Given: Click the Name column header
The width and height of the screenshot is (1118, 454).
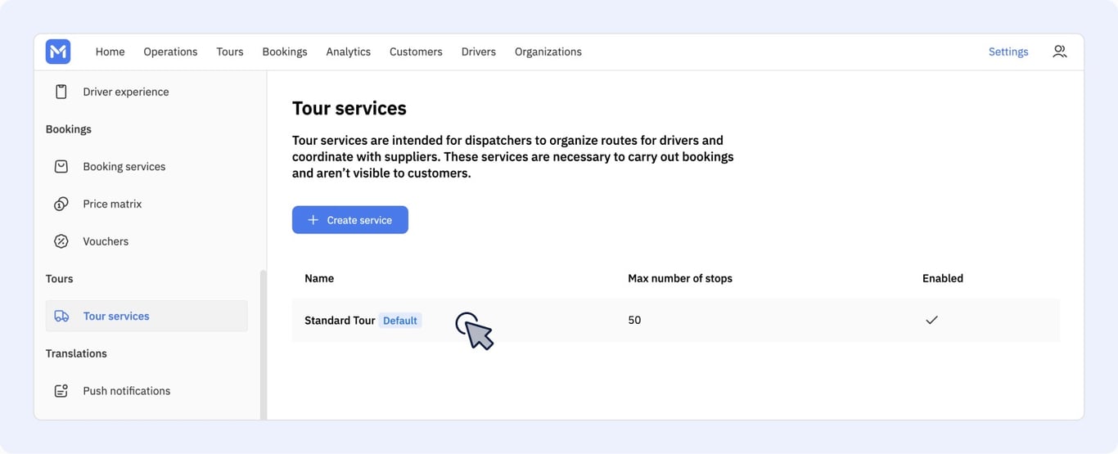Looking at the screenshot, I should (319, 278).
